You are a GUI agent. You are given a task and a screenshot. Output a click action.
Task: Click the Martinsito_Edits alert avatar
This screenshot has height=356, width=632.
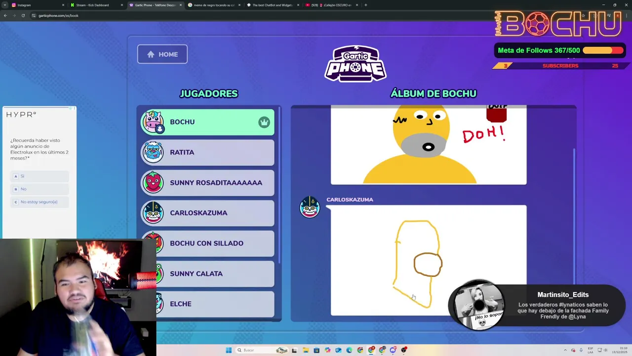478,305
